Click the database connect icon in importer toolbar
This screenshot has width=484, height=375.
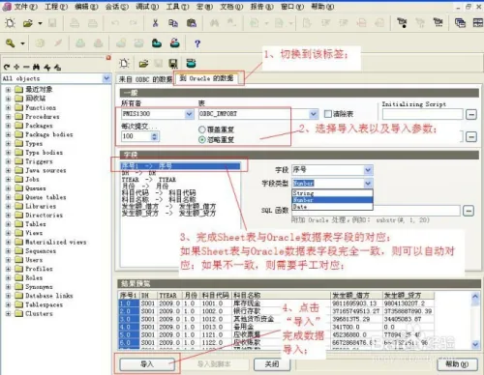pos(191,63)
